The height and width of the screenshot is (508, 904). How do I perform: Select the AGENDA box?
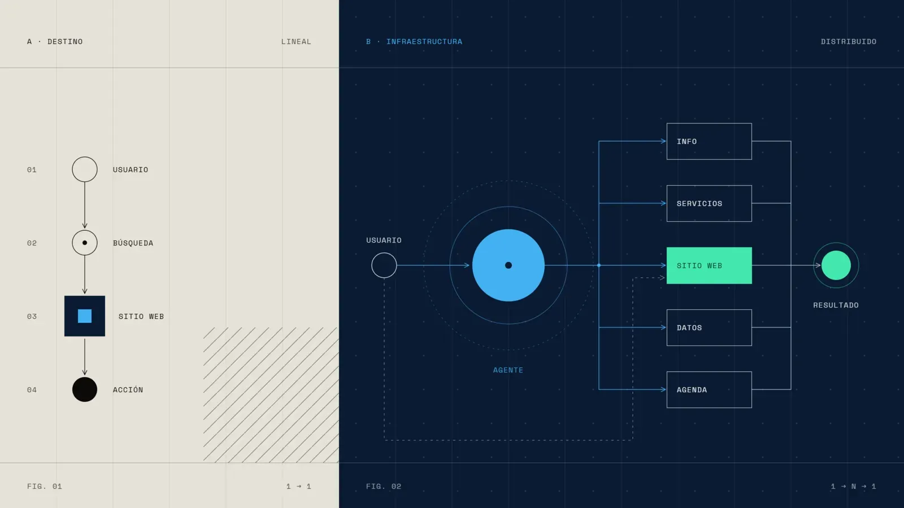click(709, 389)
